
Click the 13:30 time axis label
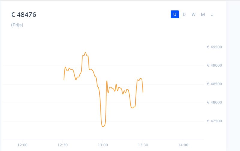pos(143,145)
